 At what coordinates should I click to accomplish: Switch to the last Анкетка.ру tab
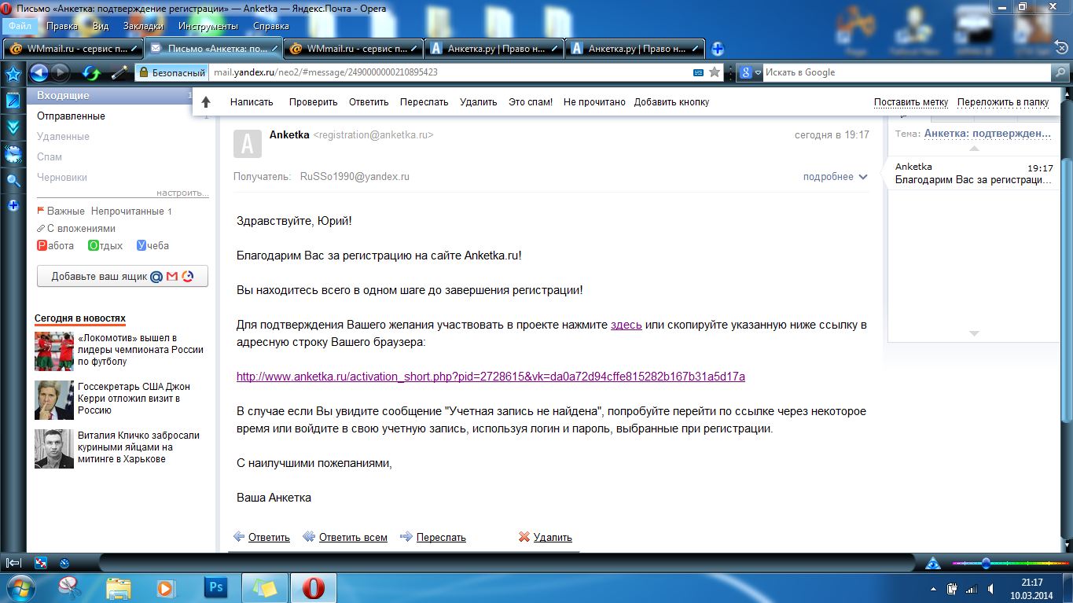point(636,49)
